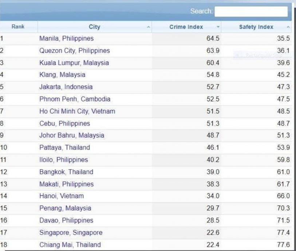Select Ho Chi Minh City, Vietnam
Image resolution: width=296 pixels, height=251 pixels.
coord(77,111)
